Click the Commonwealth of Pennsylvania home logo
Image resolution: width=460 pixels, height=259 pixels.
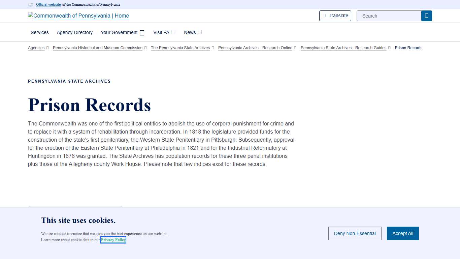[x=78, y=16]
